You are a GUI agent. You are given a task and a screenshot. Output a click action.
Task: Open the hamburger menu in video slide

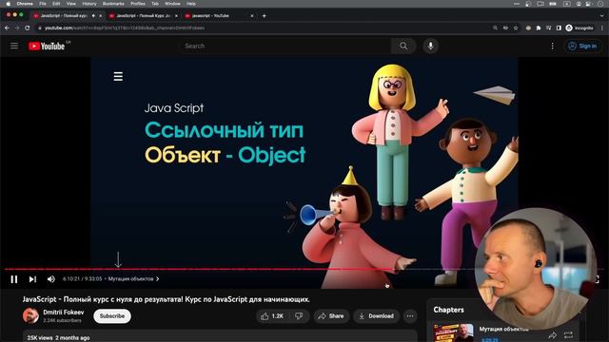pos(118,76)
